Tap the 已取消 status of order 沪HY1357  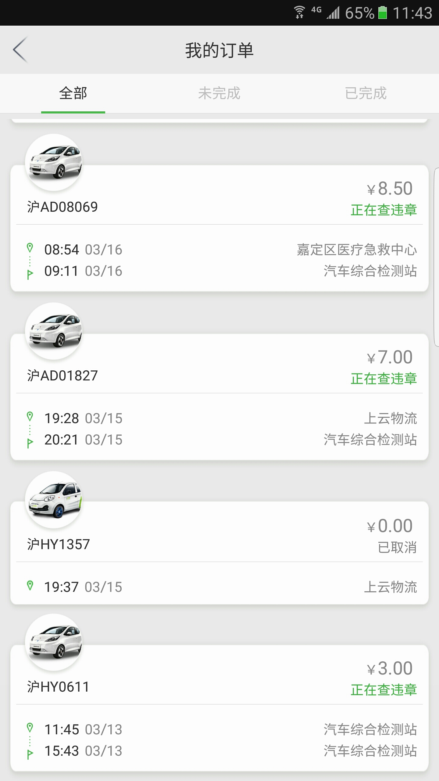[x=397, y=548]
